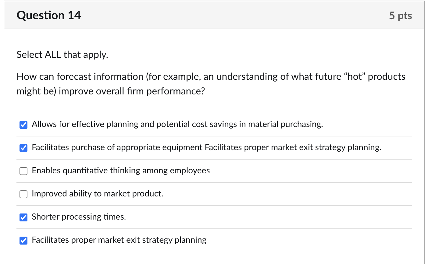
Task: Click the 'Enables quantitative thinking among employees' label text
Action: [121, 171]
